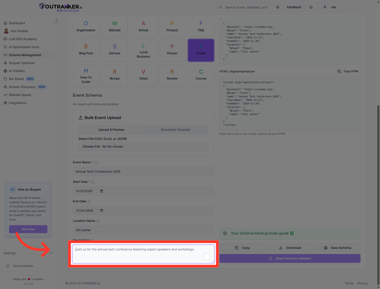Click the Location Name input field
The width and height of the screenshot is (380, 289).
pyautogui.click(x=143, y=230)
